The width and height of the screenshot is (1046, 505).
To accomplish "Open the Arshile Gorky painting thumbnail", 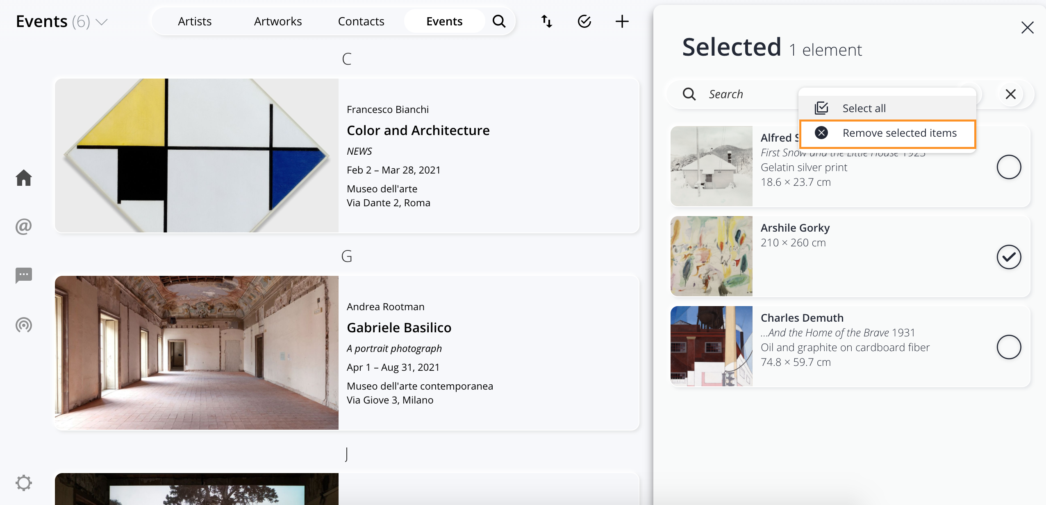I will pos(712,256).
